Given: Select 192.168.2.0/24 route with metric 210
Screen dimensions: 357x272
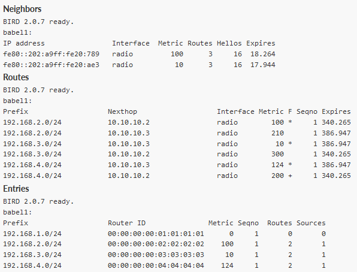Looking at the screenshot, I should pos(177,133).
